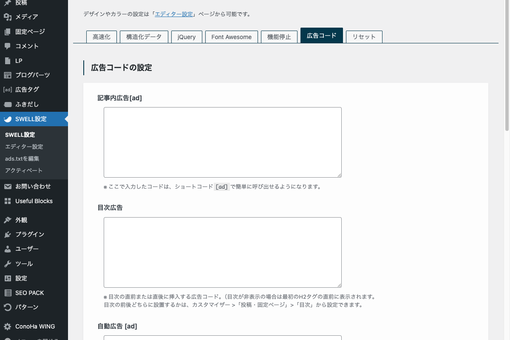Click the Useful Blocks grid icon

pyautogui.click(x=8, y=201)
